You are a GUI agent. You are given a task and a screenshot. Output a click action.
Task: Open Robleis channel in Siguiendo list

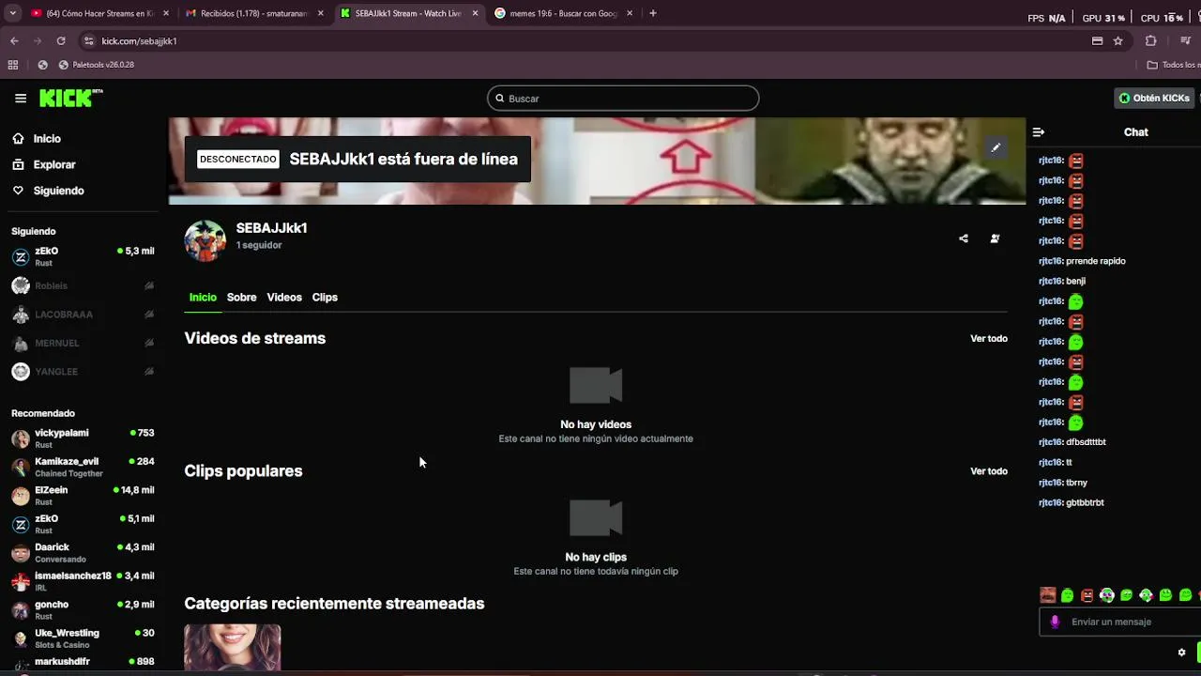83,285
